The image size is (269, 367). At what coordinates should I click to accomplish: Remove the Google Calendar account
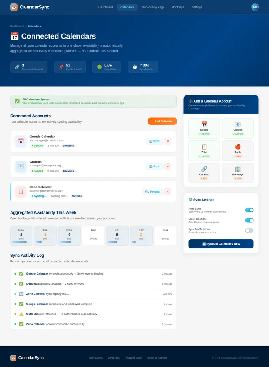[168, 141]
